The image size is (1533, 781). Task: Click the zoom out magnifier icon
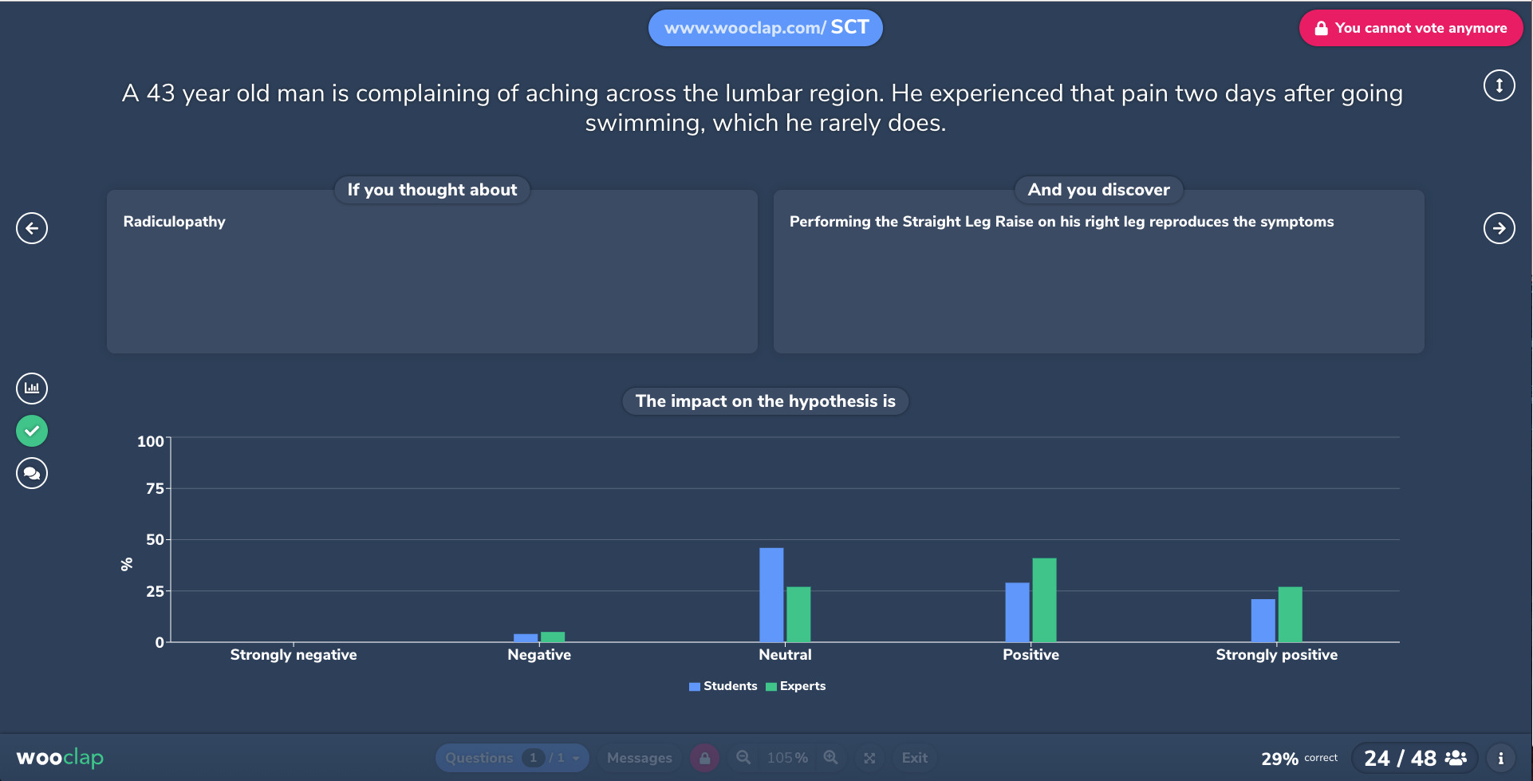743,758
